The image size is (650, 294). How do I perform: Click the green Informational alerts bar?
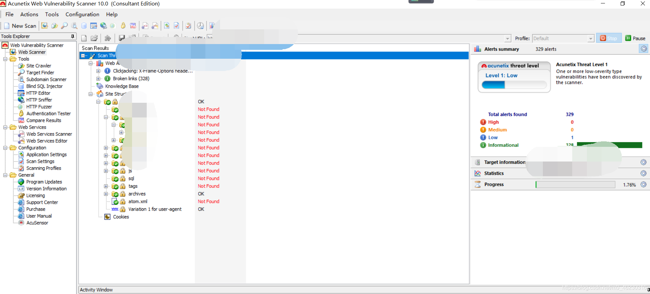pos(609,145)
